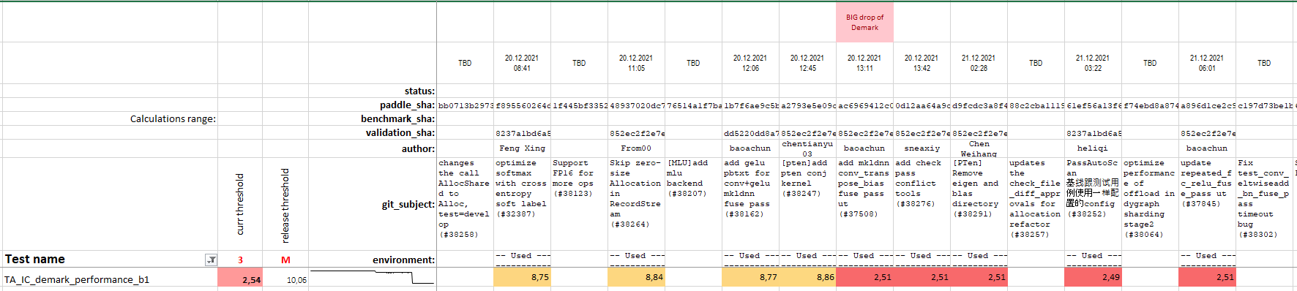Select the 'BIG drop of Demark' pink cell
Screen dimensions: 1297x291
(x=864, y=22)
